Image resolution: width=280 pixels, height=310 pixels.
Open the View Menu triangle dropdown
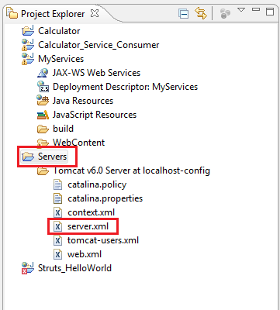point(241,10)
